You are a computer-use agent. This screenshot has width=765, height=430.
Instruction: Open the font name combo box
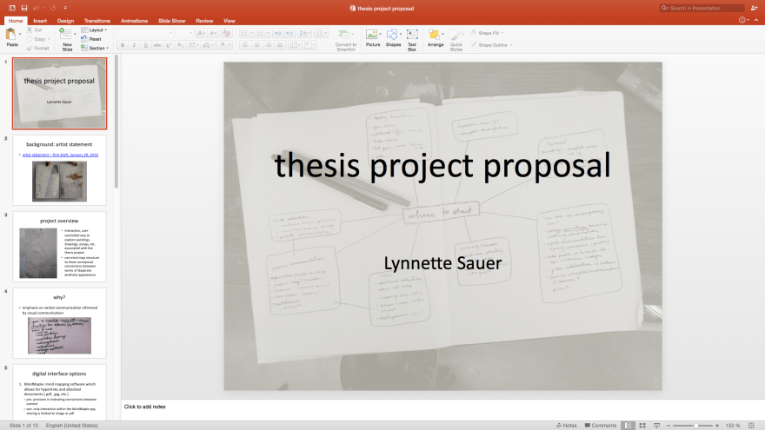pos(145,33)
